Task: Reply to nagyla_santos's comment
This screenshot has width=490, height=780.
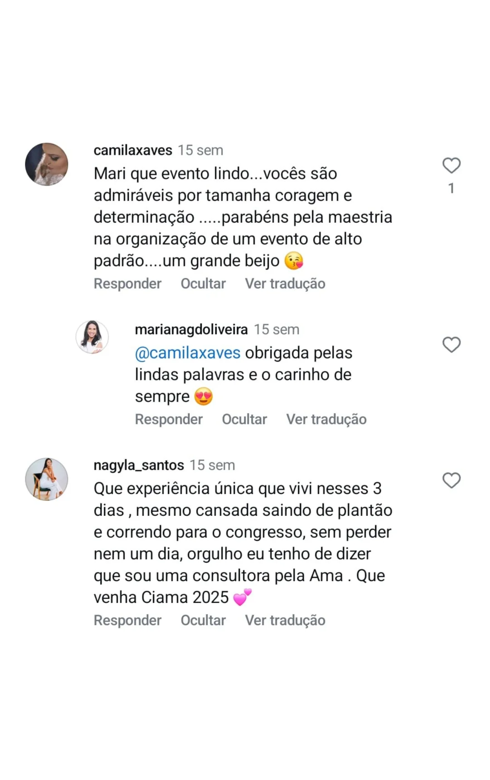Action: point(127,620)
